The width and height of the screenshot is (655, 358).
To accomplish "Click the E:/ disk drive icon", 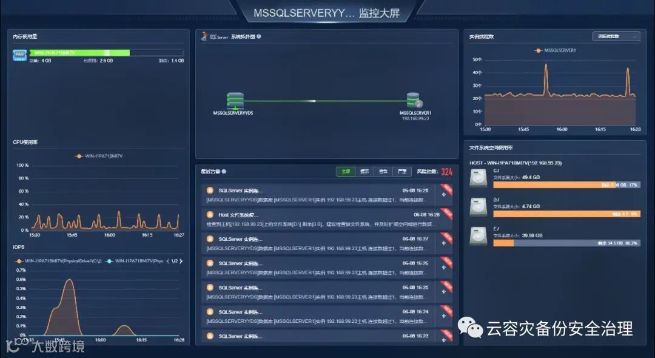I will [x=479, y=236].
